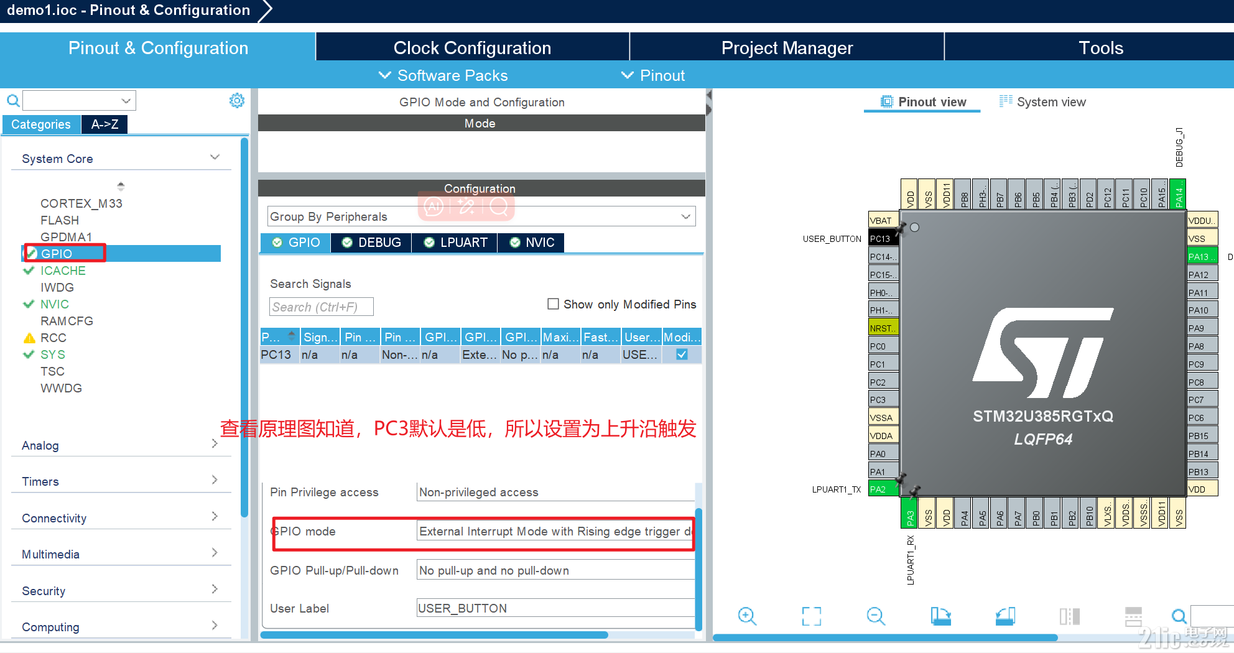Flip the chip vertically (horizontal split icon)
1234x653 pixels.
(1134, 616)
